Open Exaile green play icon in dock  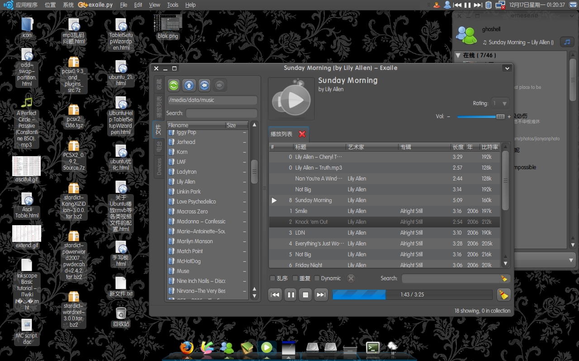coord(266,347)
